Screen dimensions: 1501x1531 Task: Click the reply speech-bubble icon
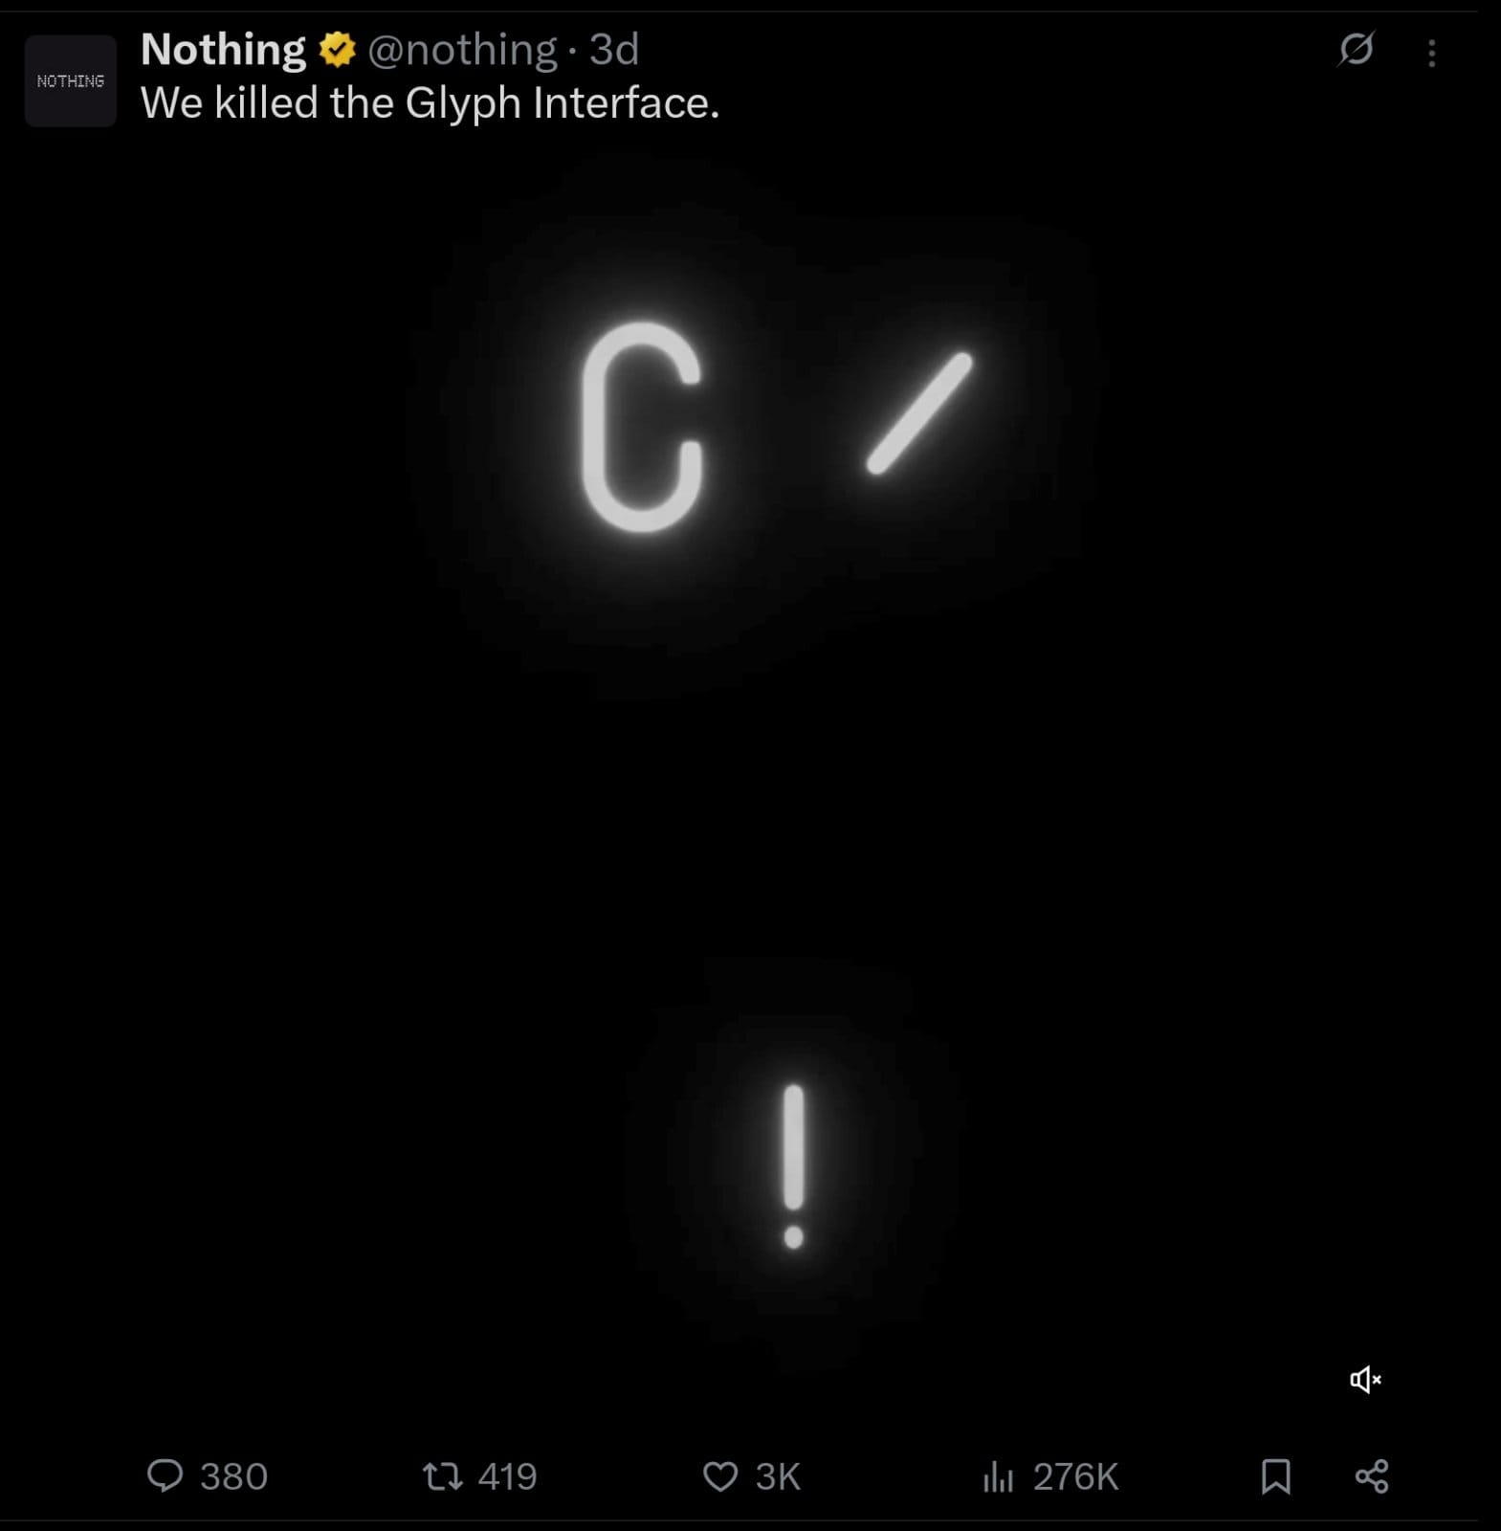[x=165, y=1476]
